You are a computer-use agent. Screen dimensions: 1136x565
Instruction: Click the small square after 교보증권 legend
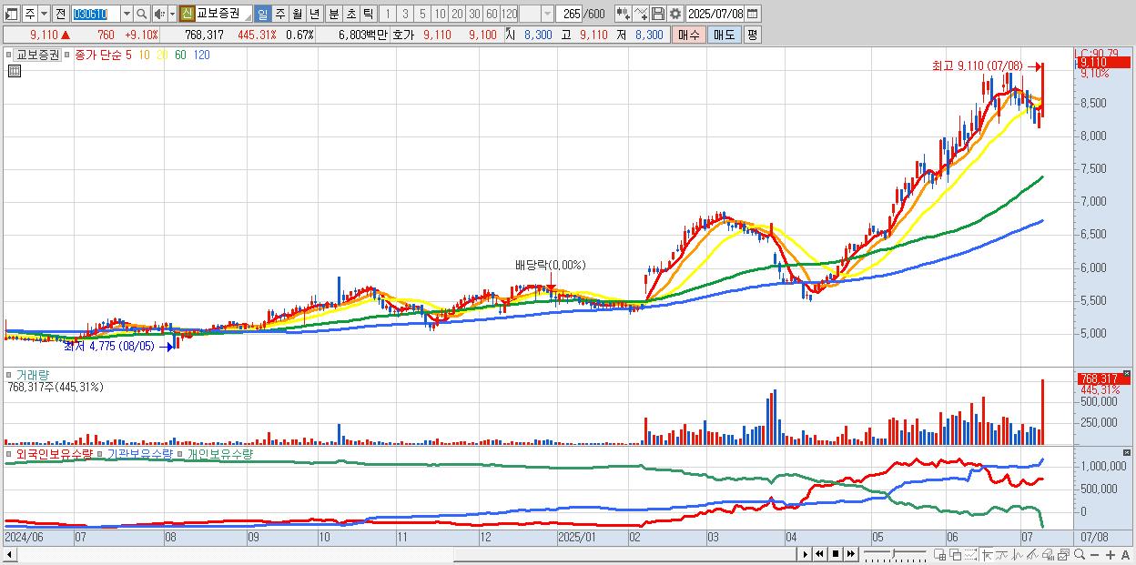(x=66, y=55)
